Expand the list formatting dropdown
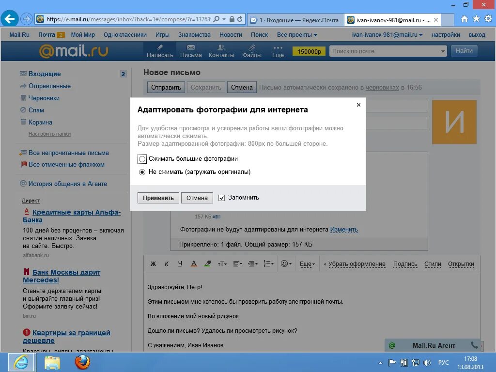The height and width of the screenshot is (372, 496). (x=268, y=264)
